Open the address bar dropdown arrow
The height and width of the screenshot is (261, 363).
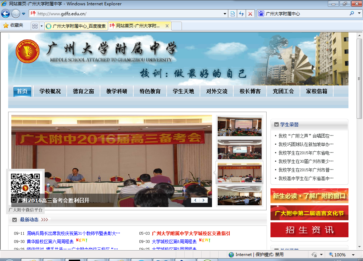click(225, 14)
